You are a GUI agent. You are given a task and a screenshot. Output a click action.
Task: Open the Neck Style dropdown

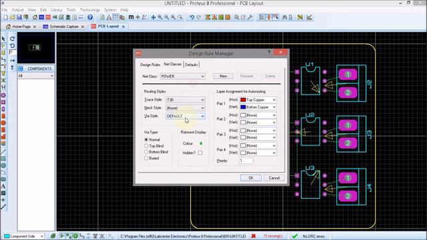tap(185, 108)
